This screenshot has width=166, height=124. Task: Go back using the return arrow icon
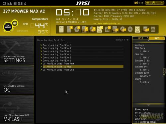coord(127,40)
